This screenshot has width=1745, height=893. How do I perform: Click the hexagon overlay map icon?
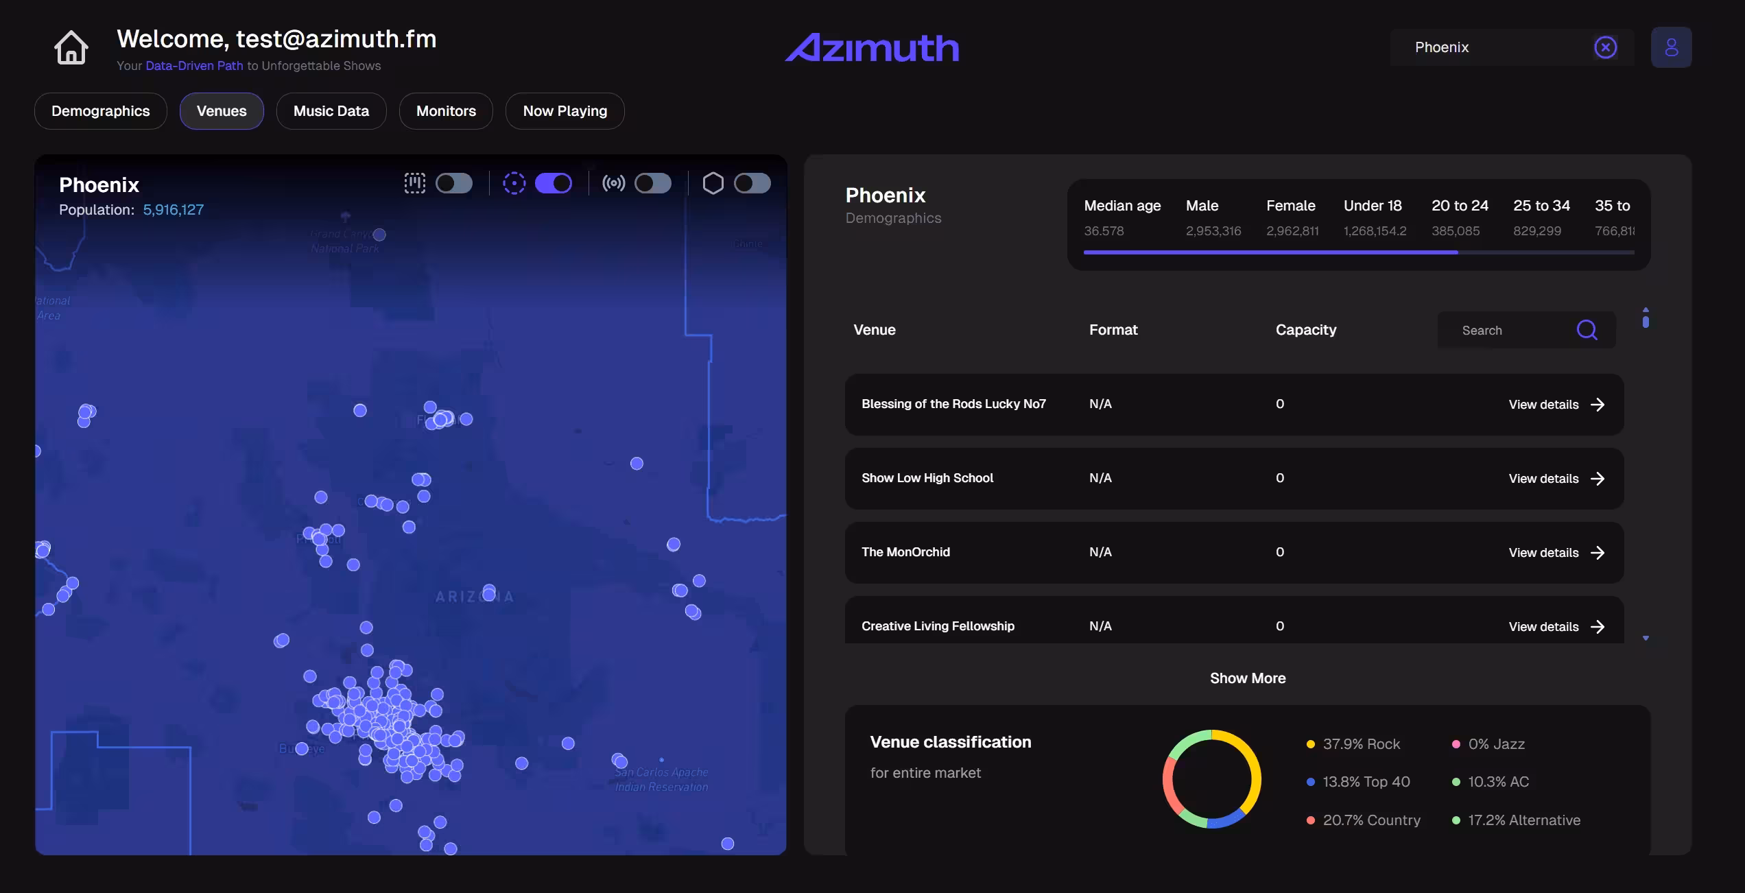pos(713,183)
